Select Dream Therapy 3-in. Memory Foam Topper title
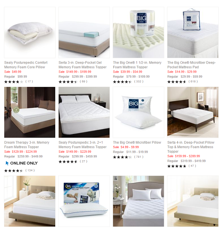Image resolution: width=224 pixels, height=230 pixels. (27, 144)
